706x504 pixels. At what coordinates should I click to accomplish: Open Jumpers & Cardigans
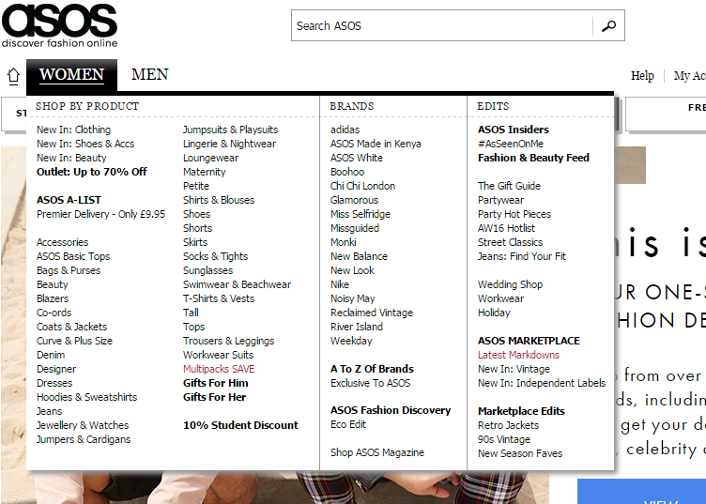[x=84, y=439]
